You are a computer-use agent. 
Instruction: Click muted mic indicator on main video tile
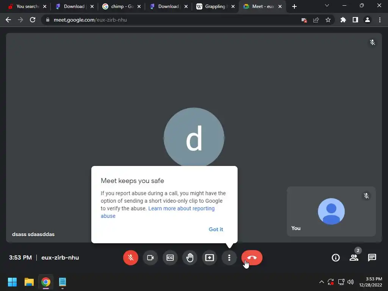coord(372,42)
